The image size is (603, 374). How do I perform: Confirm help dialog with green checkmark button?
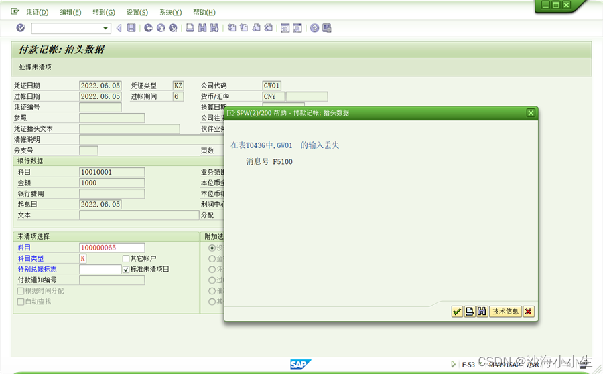coord(457,311)
